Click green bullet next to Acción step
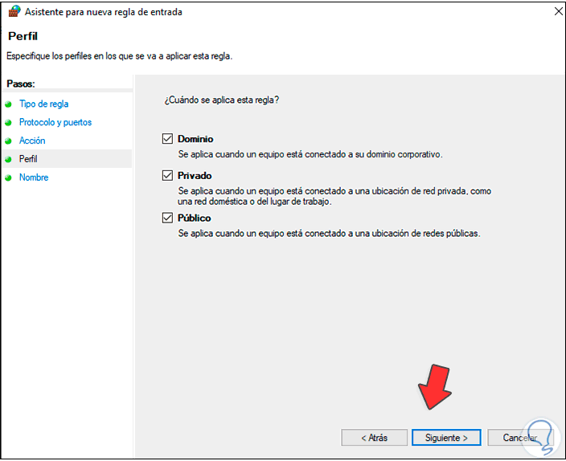Viewport: 566px width, 461px height. 8,141
